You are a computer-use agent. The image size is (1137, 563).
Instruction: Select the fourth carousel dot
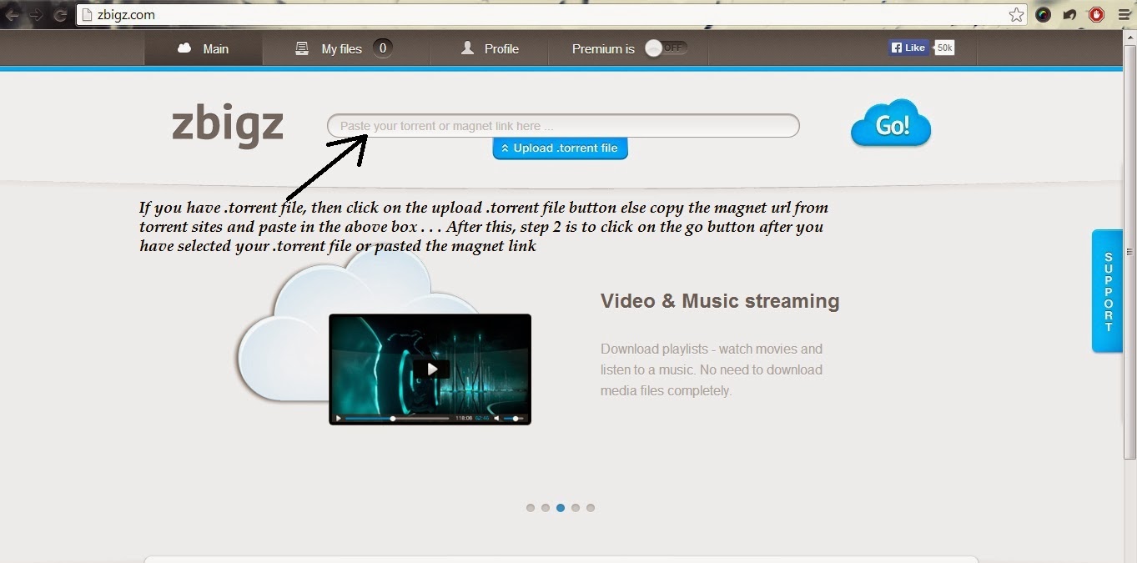point(576,508)
